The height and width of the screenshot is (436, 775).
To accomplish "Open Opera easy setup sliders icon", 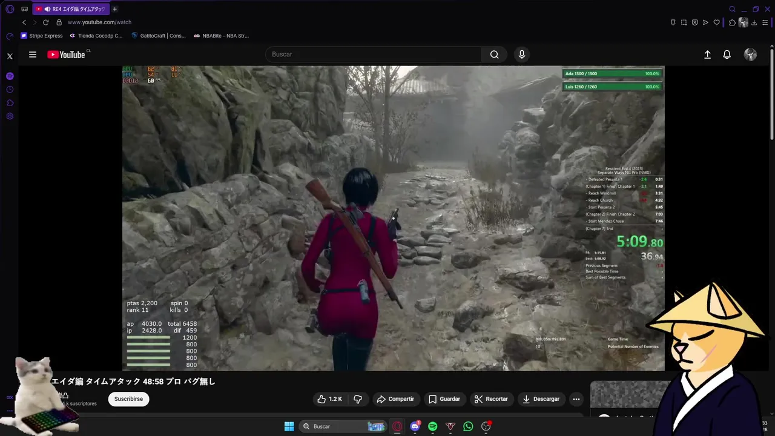I will click(766, 22).
